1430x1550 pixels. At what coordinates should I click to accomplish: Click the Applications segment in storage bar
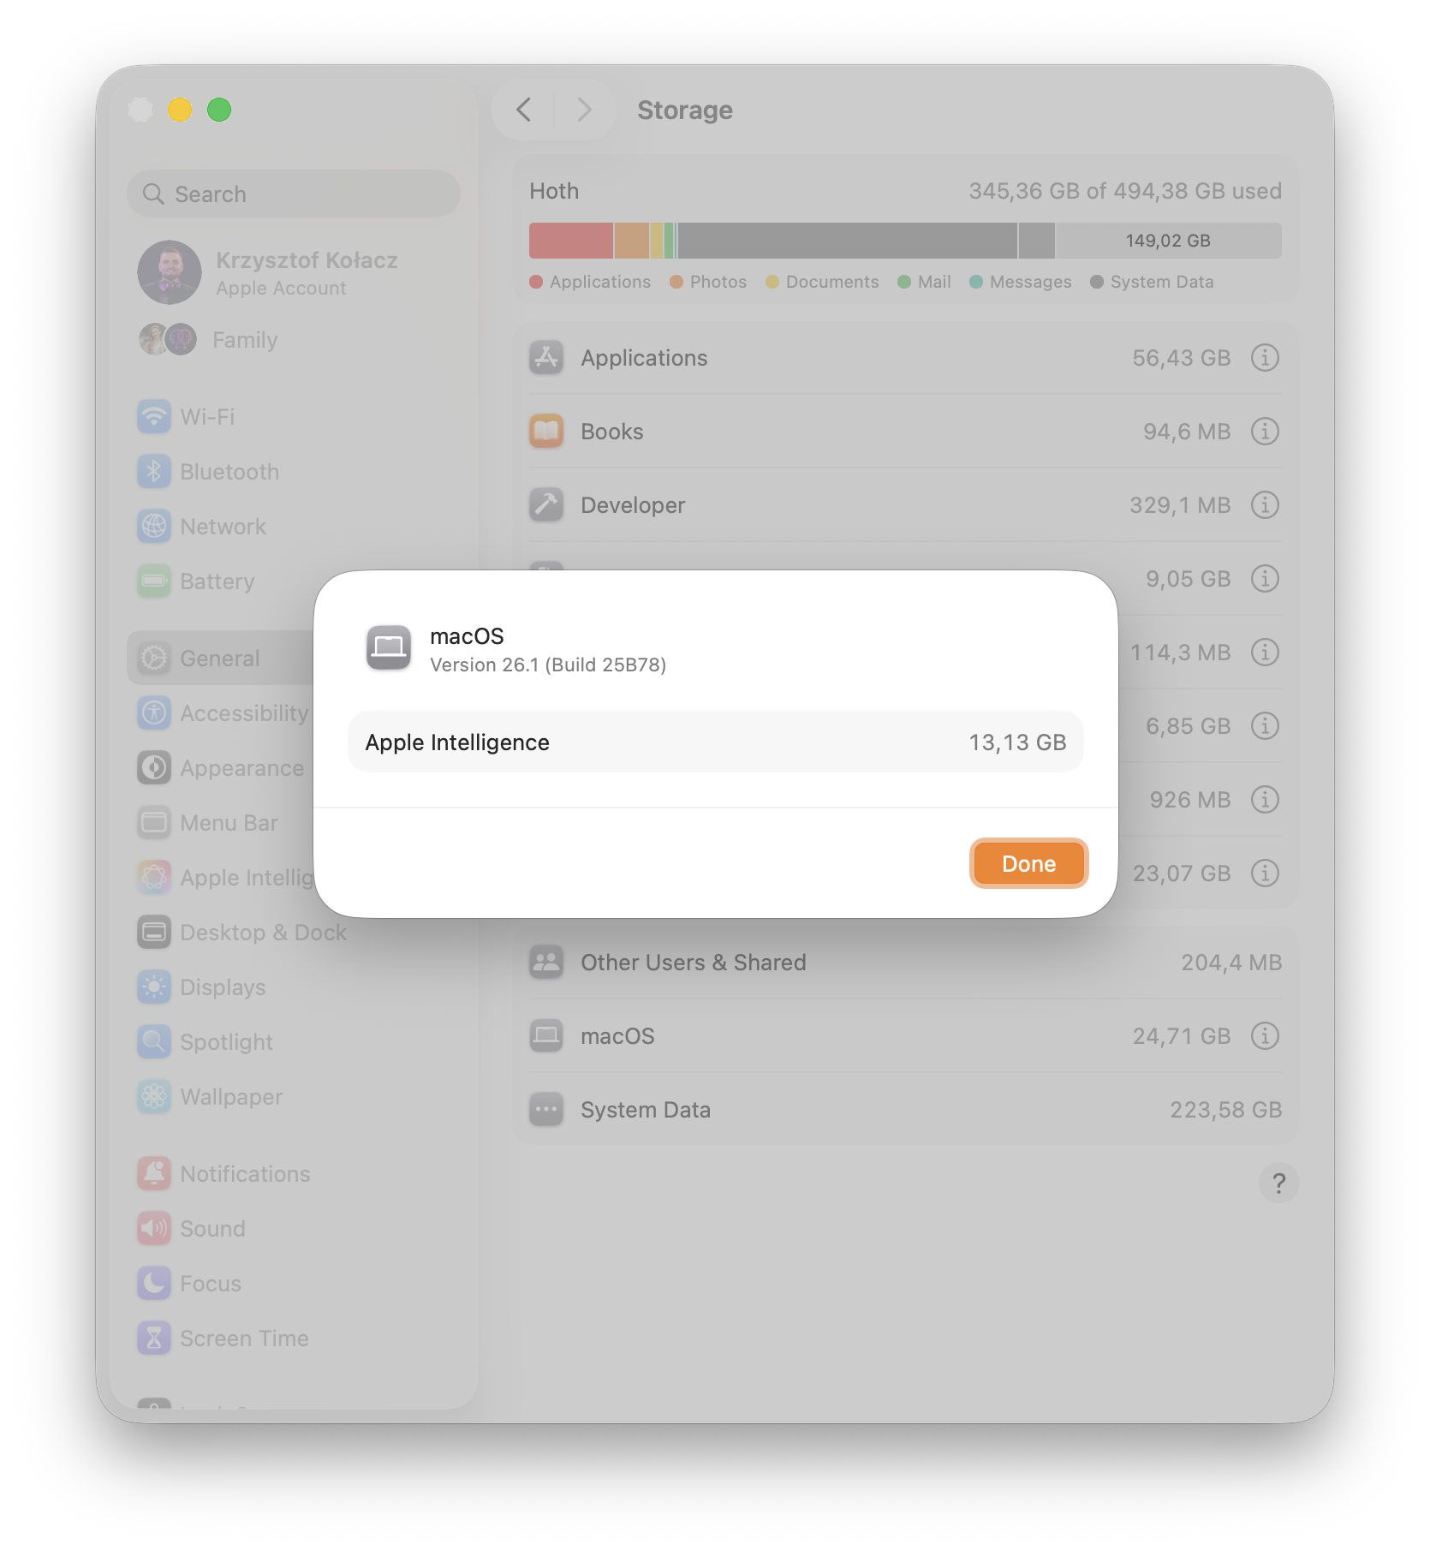570,241
